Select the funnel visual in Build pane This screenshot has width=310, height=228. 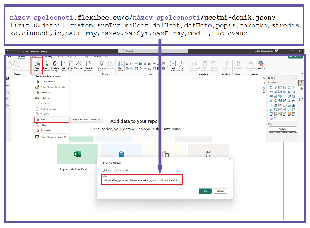point(280,97)
